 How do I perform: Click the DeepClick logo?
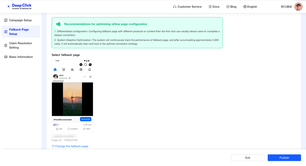[x=19, y=7]
